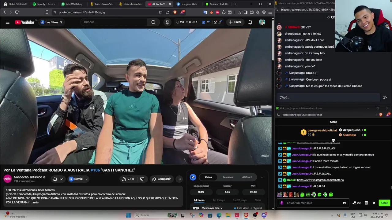Expand the description with ...más
392x220 pixels.
tap(35, 202)
